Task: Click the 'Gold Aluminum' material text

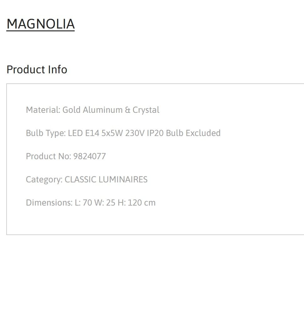Action: tap(93, 110)
